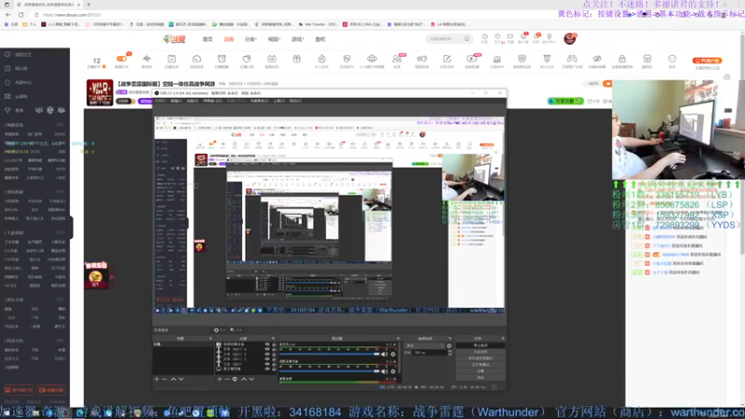This screenshot has height=419, width=745.
Task: Adjust first mixer channel volume slider
Action: 330,354
